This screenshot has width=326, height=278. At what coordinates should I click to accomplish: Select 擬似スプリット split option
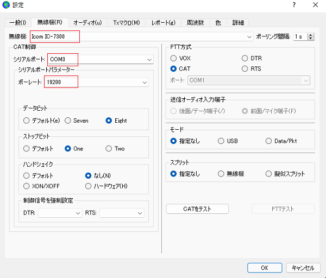click(x=269, y=174)
